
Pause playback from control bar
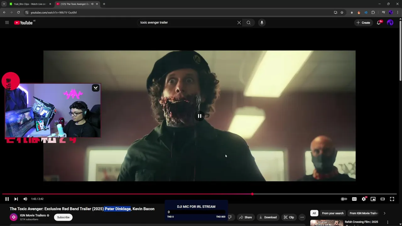click(x=7, y=199)
